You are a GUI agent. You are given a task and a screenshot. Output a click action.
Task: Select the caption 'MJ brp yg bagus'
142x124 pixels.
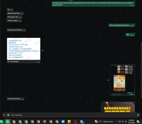coord(13,62)
